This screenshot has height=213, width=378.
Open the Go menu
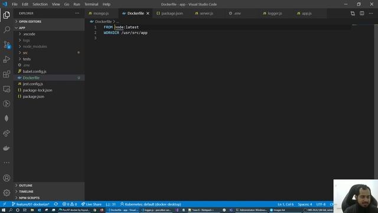[67, 4]
